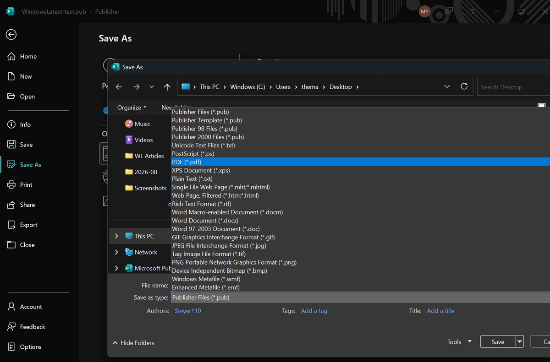Click the Export icon in sidebar

tap(11, 225)
